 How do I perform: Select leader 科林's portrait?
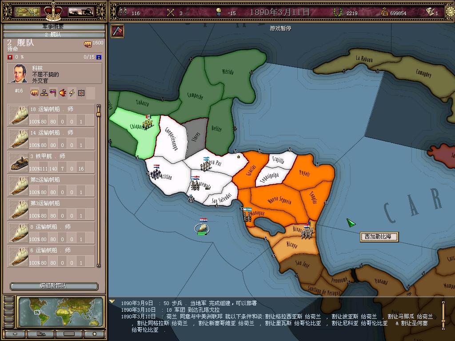click(19, 74)
